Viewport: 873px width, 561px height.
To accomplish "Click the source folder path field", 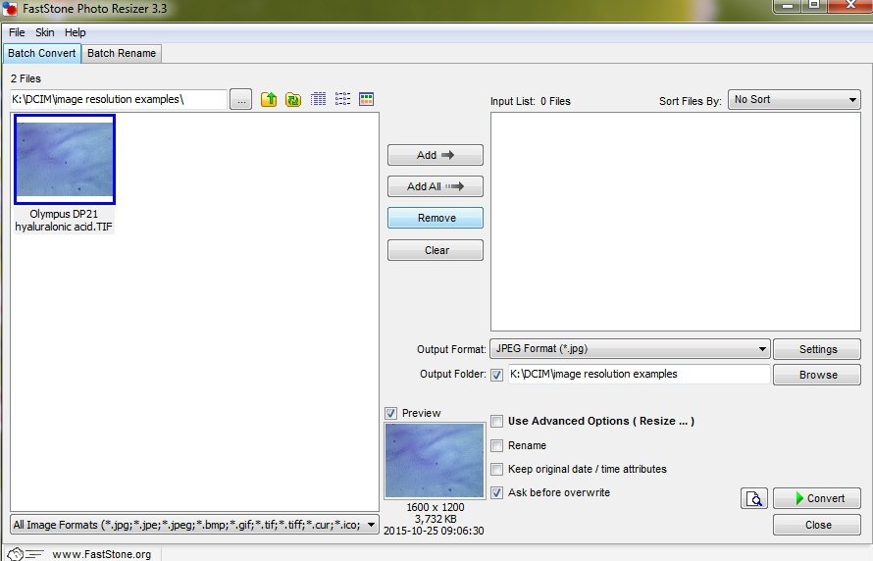I will (x=119, y=100).
